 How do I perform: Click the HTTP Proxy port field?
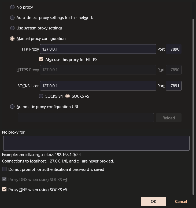point(173,49)
